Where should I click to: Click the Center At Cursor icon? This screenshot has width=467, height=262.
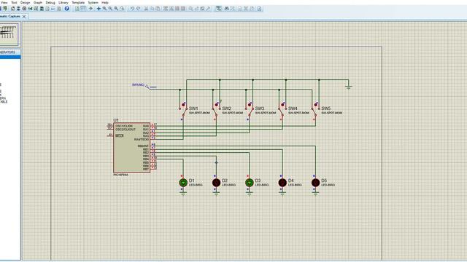pyautogui.click(x=99, y=9)
